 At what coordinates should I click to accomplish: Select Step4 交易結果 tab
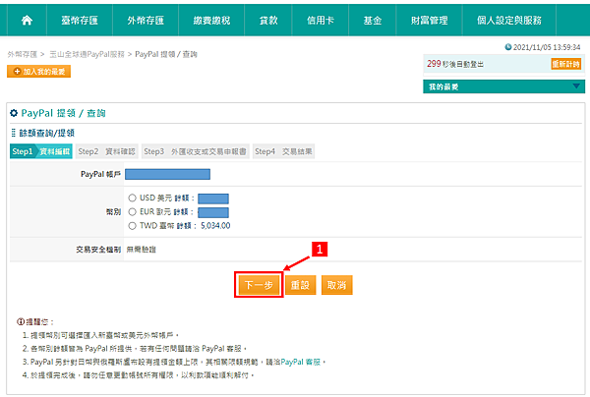283,151
